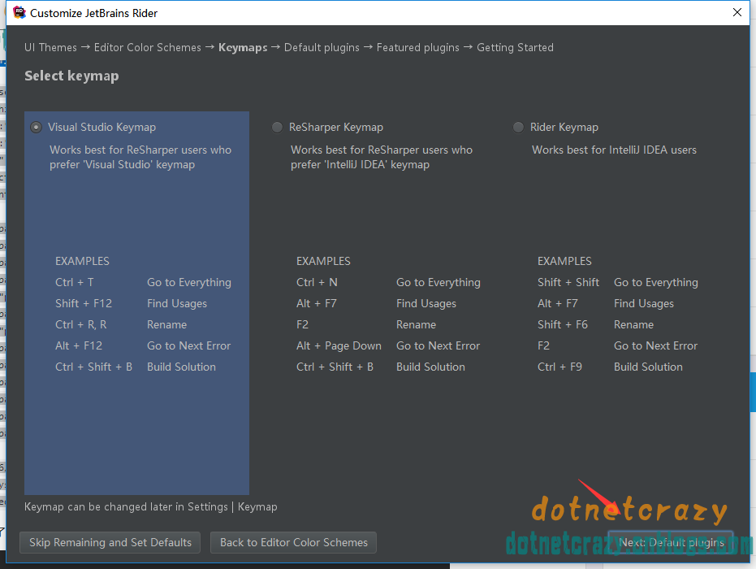Select the Rider Keymap radio button

(x=518, y=128)
